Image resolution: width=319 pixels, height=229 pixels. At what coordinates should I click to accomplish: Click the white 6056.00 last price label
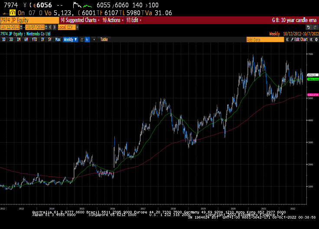[312, 75]
